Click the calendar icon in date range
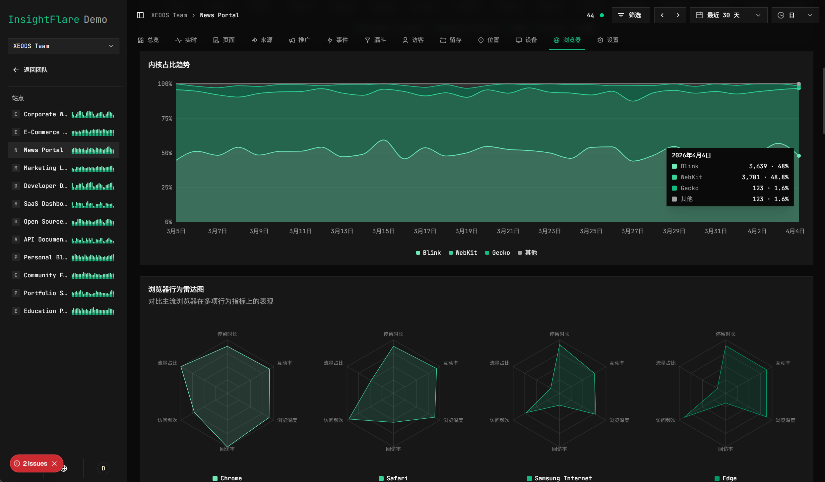 coord(699,15)
